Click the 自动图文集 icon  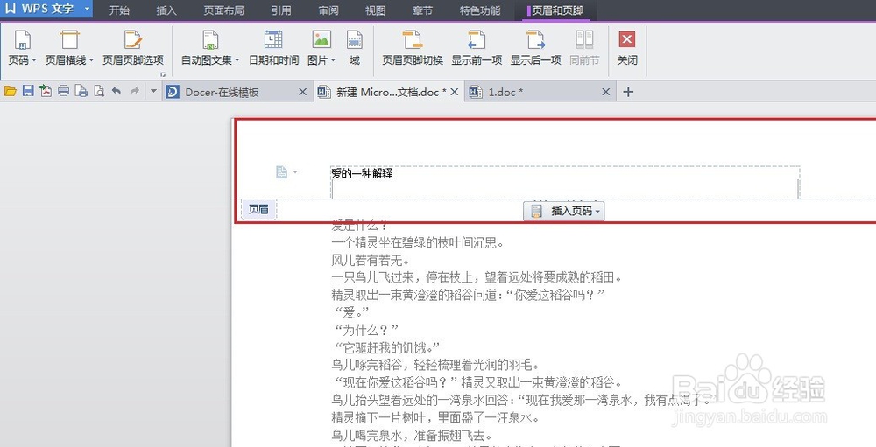pos(210,41)
